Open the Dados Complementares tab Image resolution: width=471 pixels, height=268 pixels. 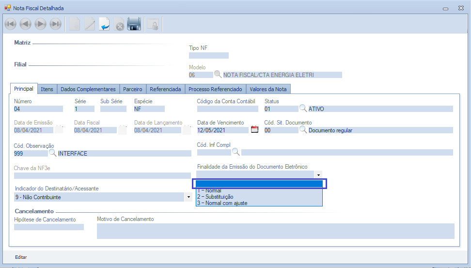88,89
